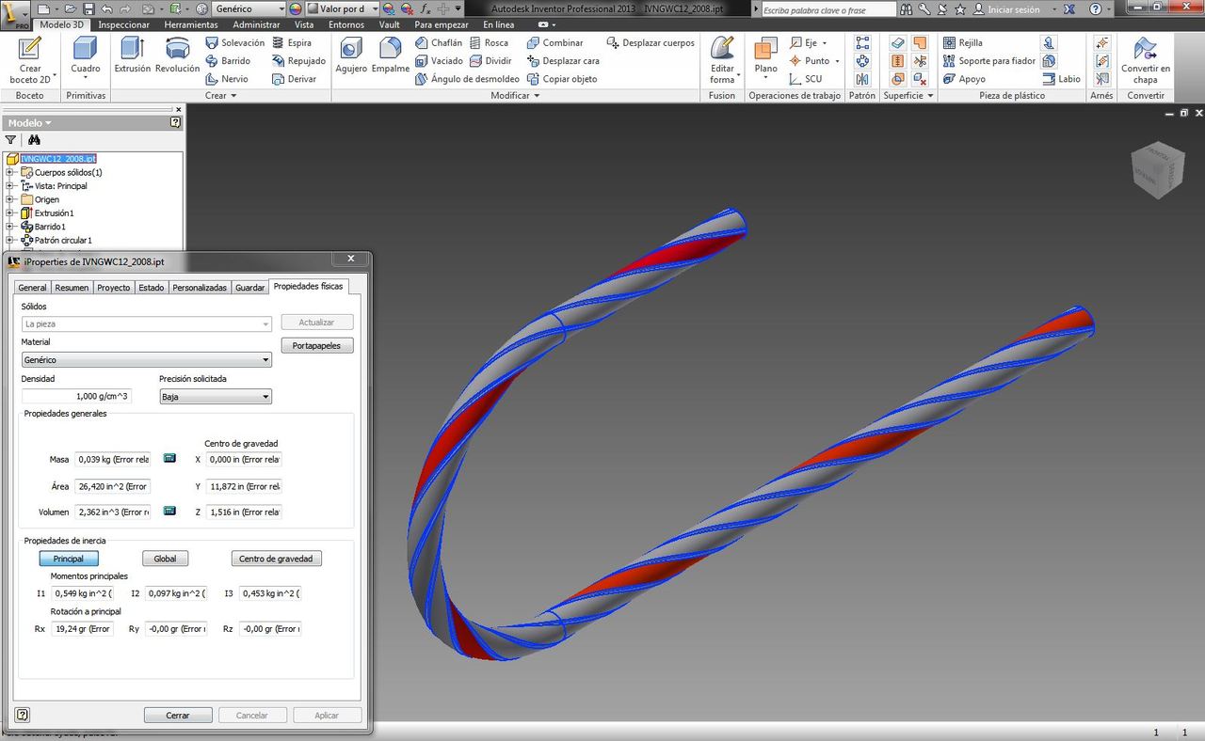Click the search keyword input box
The image size is (1205, 741).
(x=827, y=9)
